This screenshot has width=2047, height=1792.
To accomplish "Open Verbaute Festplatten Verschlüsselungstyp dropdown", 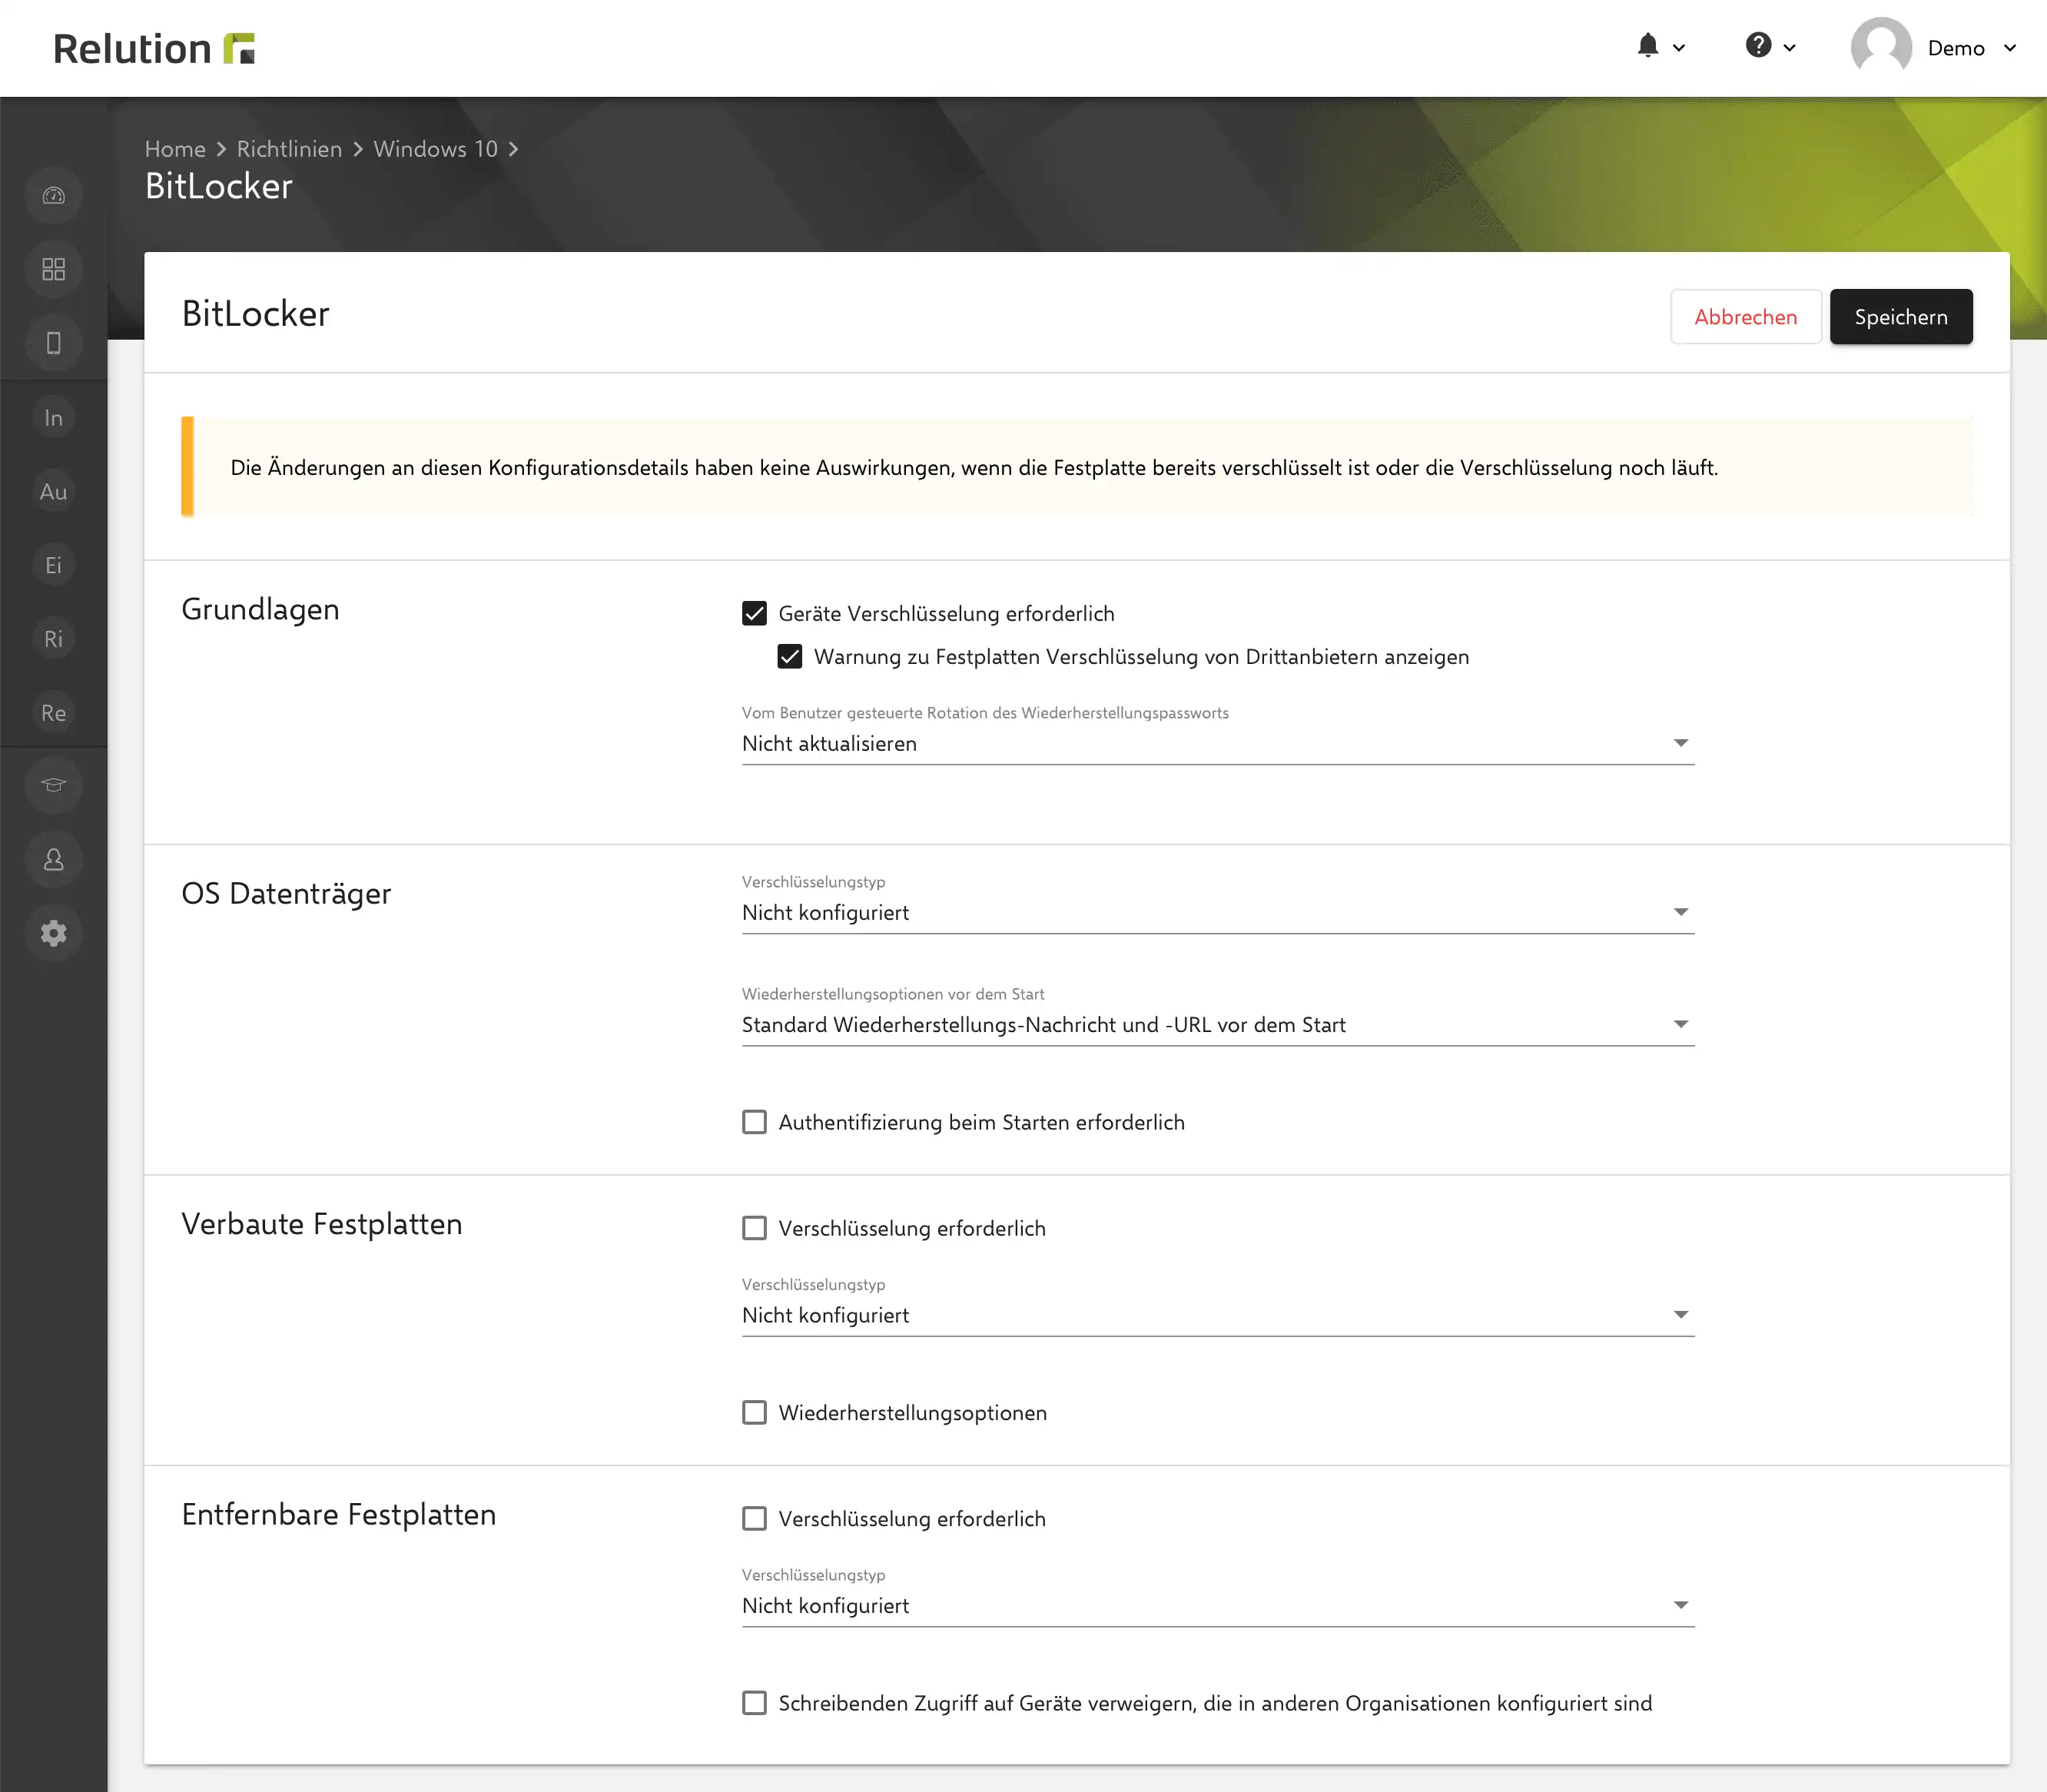I will 1218,1316.
